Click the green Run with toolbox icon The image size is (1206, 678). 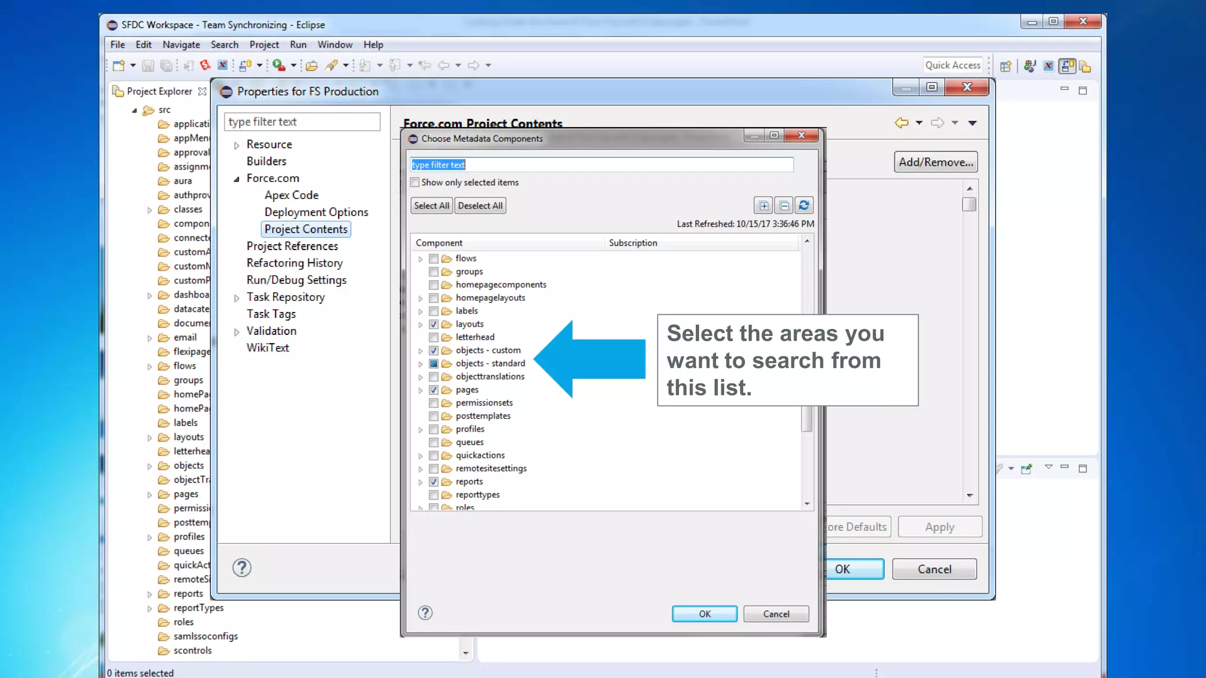279,65
